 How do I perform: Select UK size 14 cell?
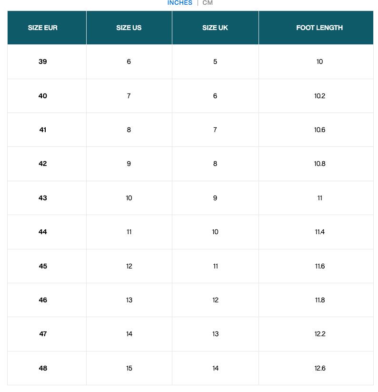(215, 368)
